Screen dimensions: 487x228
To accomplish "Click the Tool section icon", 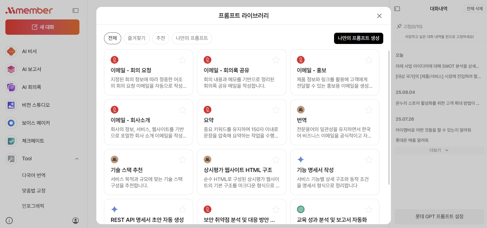I will pos(11,159).
